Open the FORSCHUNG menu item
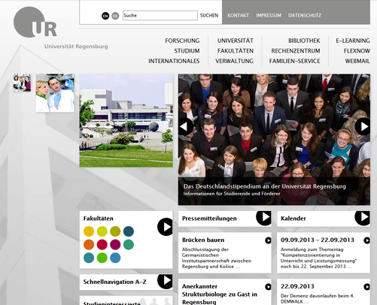 (182, 41)
